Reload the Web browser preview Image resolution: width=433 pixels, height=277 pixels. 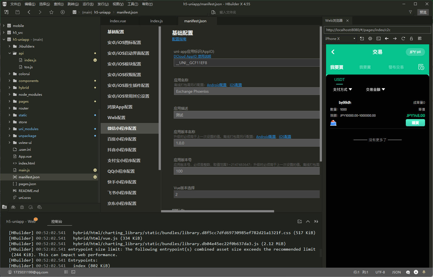tap(403, 39)
